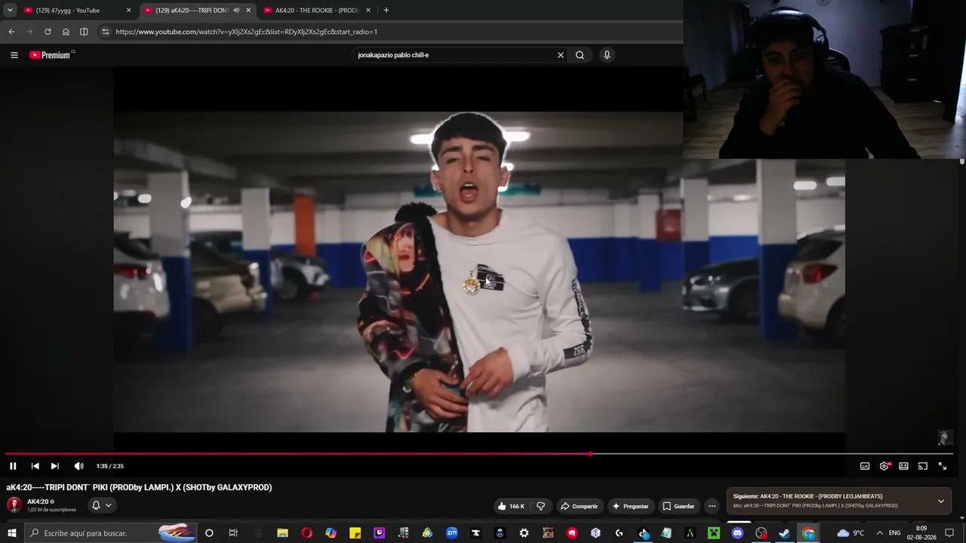Open the taskbar clock and calendar

pyautogui.click(x=921, y=533)
